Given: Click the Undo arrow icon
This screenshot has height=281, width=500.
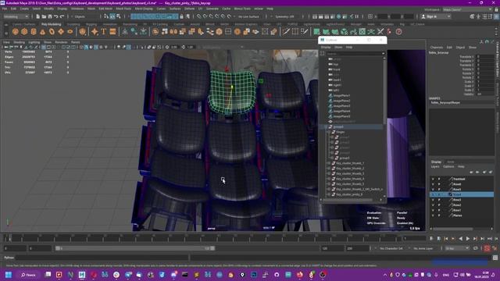Looking at the screenshot, I should click(x=56, y=16).
